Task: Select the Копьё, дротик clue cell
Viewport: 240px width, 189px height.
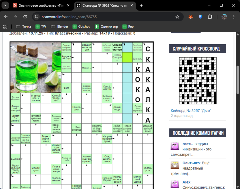Action: (x=107, y=88)
